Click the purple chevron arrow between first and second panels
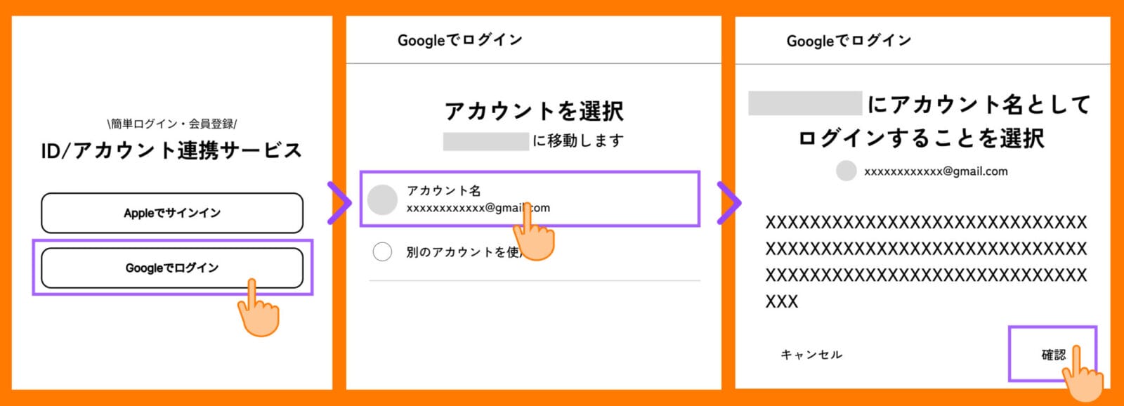The width and height of the screenshot is (1124, 406). 339,203
